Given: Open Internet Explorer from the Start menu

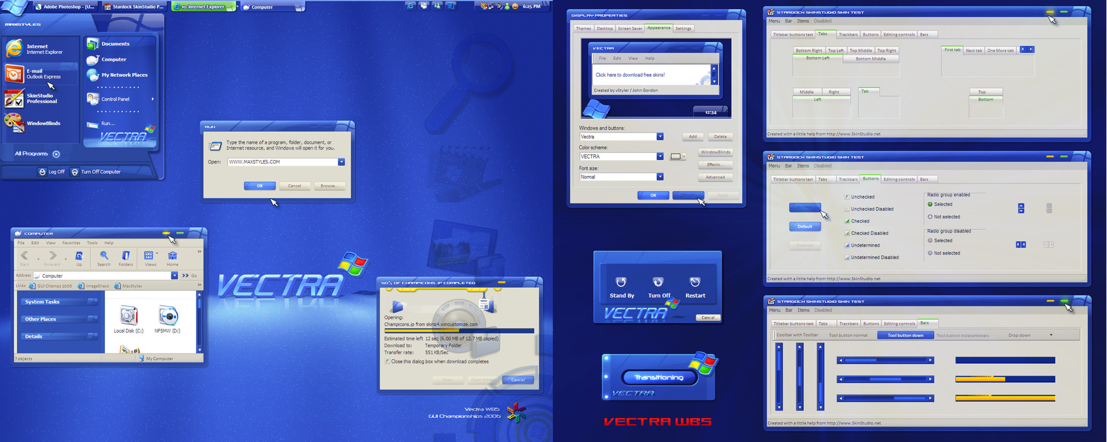Looking at the screenshot, I should [14, 48].
